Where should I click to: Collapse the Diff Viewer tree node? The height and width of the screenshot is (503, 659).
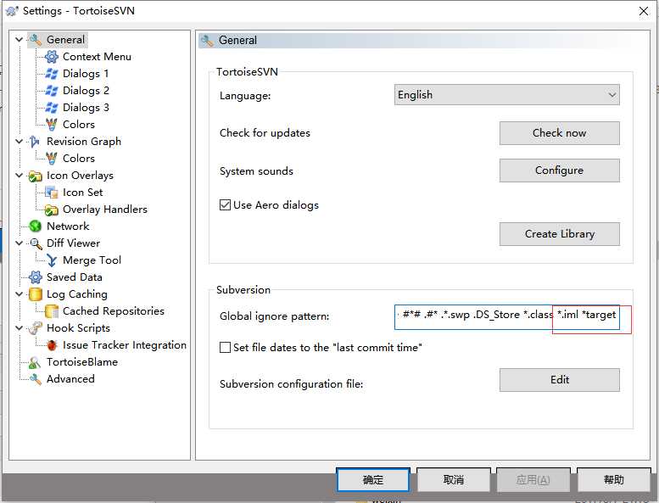(19, 243)
